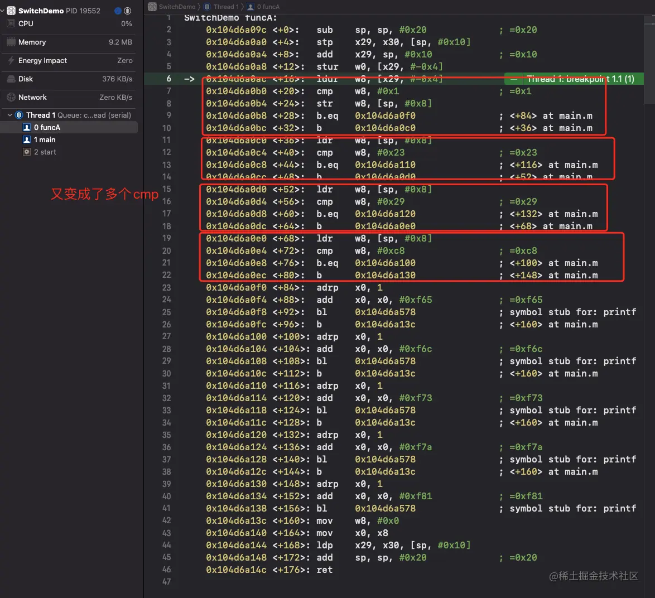Click the Thread 1 icon in the jump bar
Viewport: 655px width, 598px height.
click(207, 7)
